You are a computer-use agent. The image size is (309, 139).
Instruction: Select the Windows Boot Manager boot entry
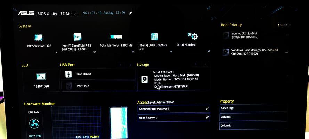click(256, 52)
